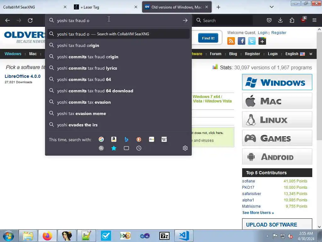Click the Twitter icon on OldVersion
Image resolution: width=322 pixels, height=242 pixels.
252,41
